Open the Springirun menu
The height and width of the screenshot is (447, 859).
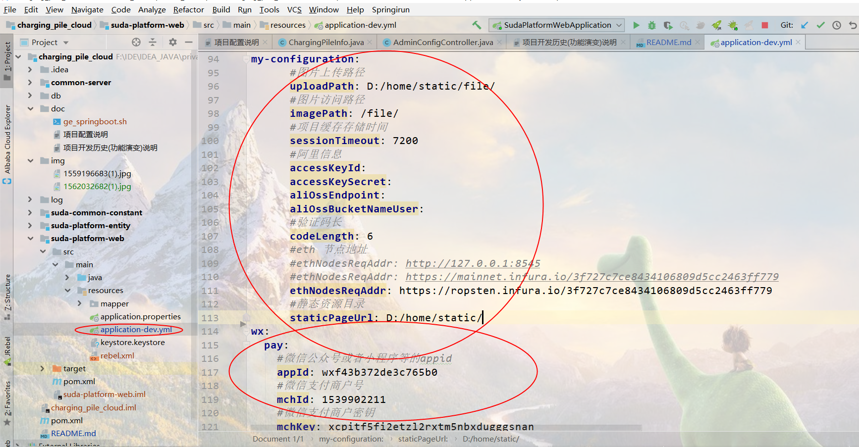[390, 9]
